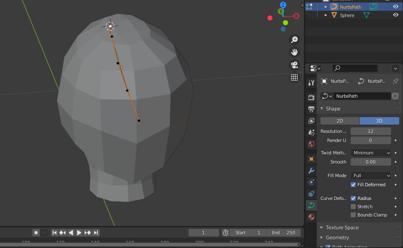The height and width of the screenshot is (248, 403).
Task: Click the Resolution value field
Action: [x=371, y=131]
